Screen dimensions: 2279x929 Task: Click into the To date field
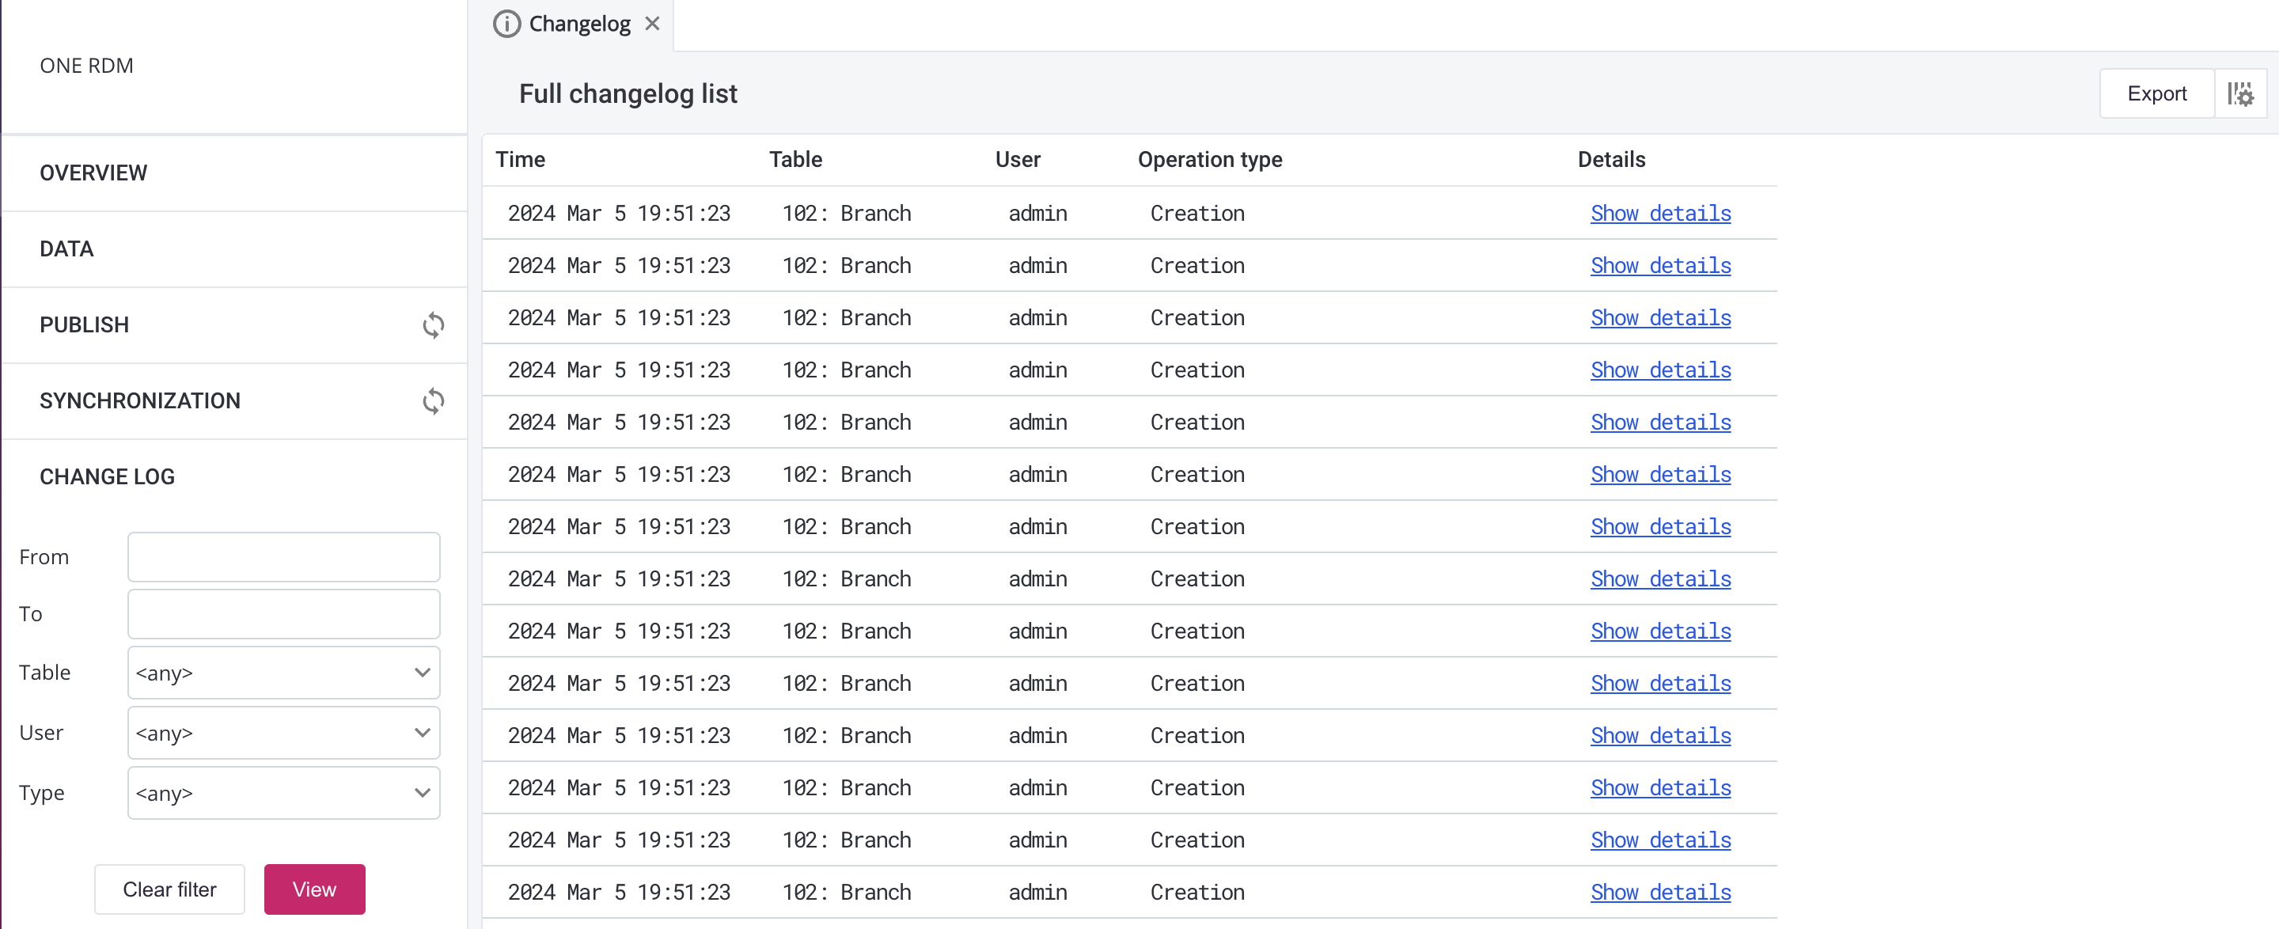click(x=283, y=614)
